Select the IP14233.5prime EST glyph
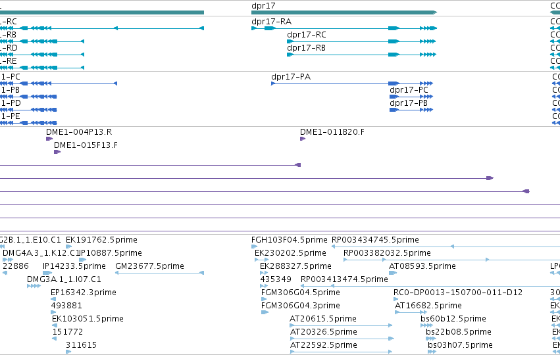Viewport: 560px width, 355px height. (x=47, y=273)
